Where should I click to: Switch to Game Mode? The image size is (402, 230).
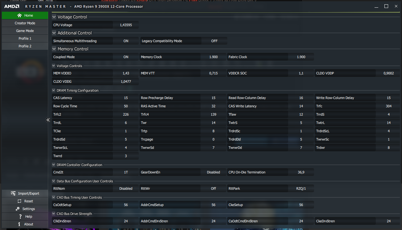point(25,31)
